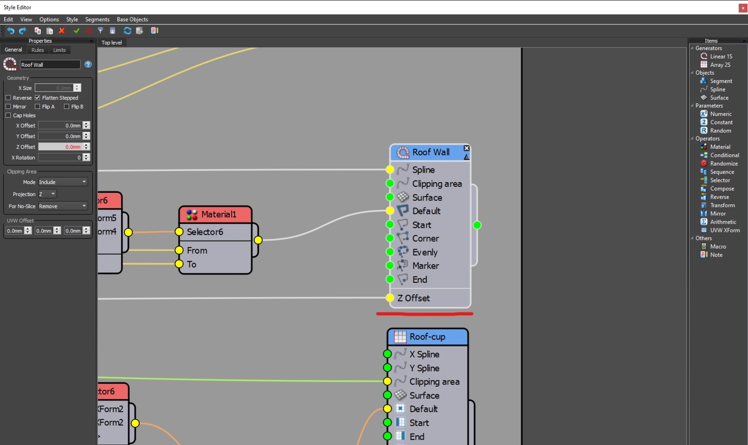Click the circular blue refresh arrows icon
The height and width of the screenshot is (445, 748).
pos(127,31)
